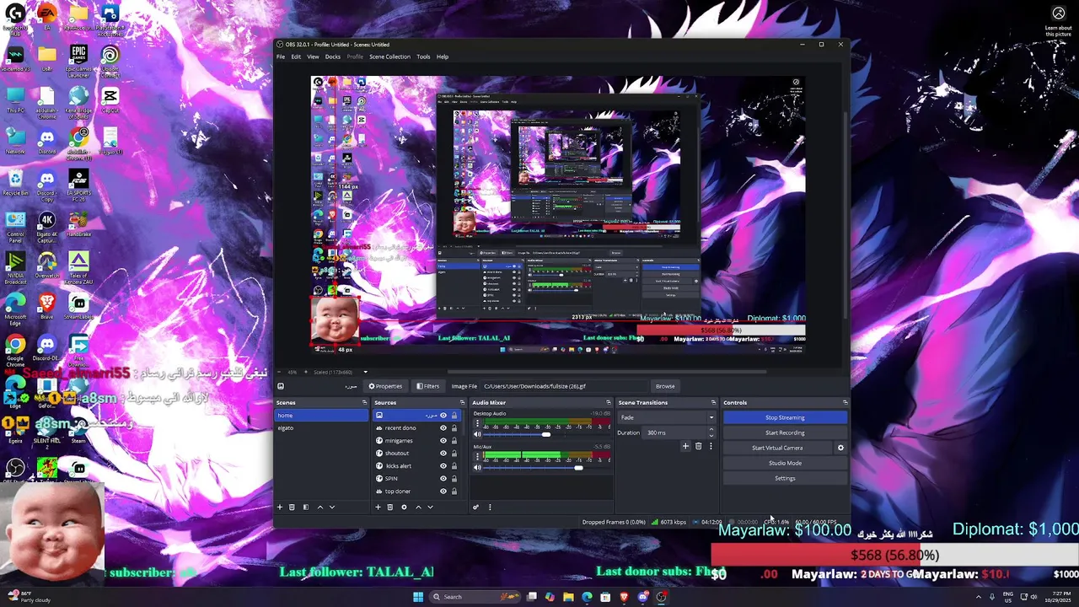Open Fade transition dropdown

pyautogui.click(x=667, y=417)
